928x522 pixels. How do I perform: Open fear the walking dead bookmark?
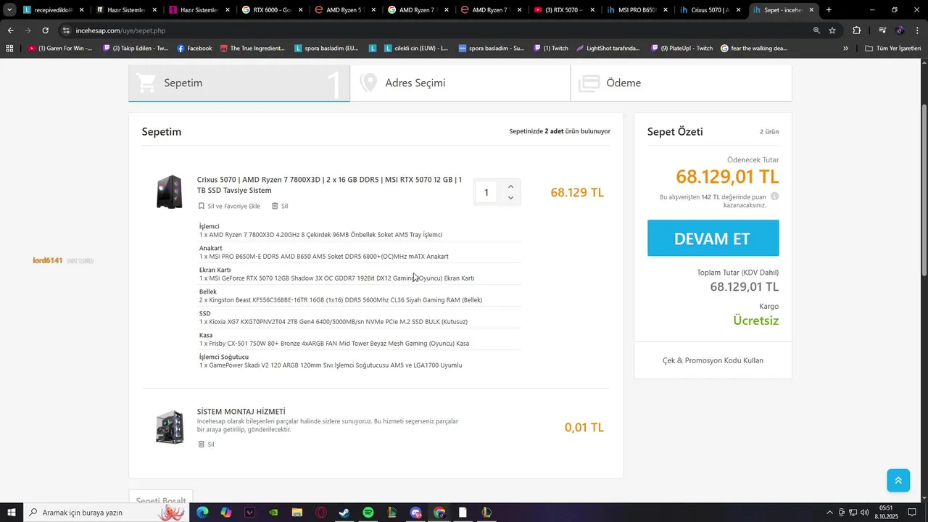click(x=754, y=49)
